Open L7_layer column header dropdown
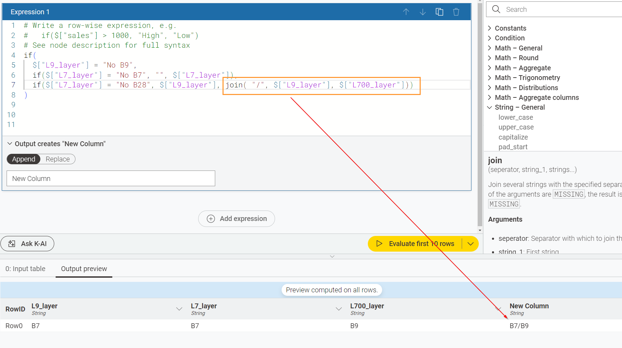The height and width of the screenshot is (348, 622). (x=339, y=309)
